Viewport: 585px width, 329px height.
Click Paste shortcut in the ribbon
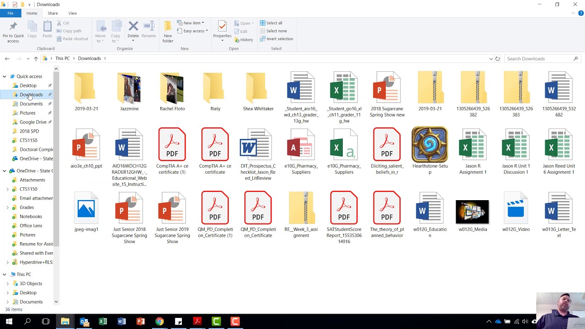(x=72, y=39)
